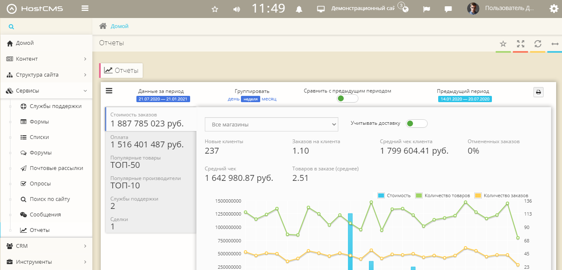Toggle the sidebar hamburger menu
The width and height of the screenshot is (562, 270).
[85, 8]
